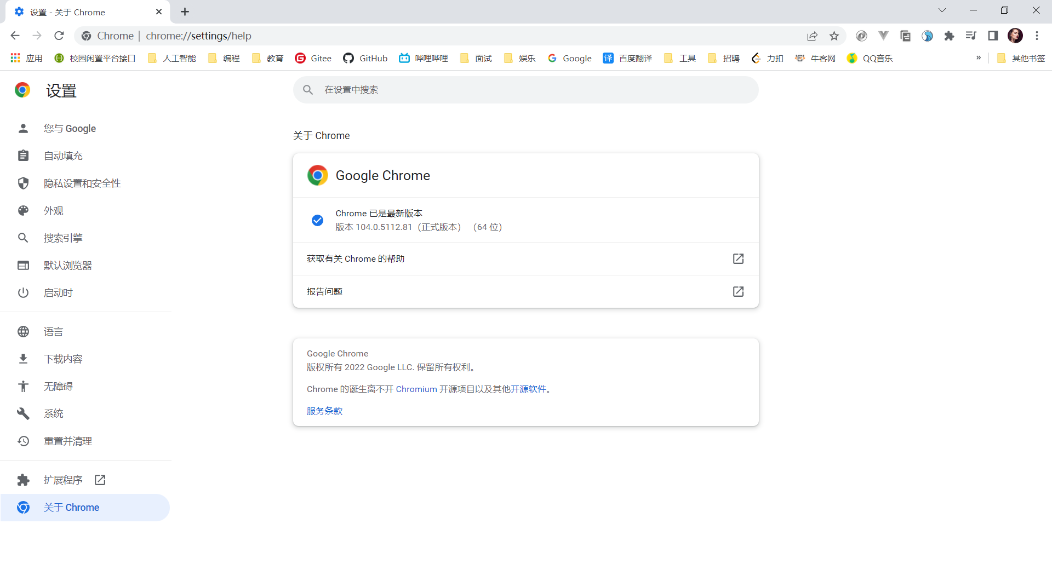The height and width of the screenshot is (564, 1052).
Task: Open the 百度翻译 bookmark
Action: (x=627, y=58)
